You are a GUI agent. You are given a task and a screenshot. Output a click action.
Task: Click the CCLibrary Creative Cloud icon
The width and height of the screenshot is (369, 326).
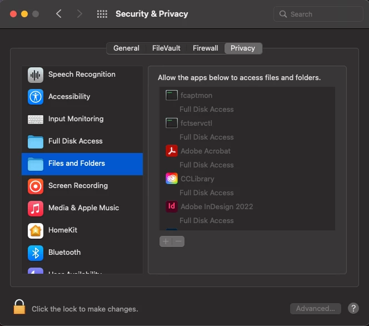pos(172,179)
